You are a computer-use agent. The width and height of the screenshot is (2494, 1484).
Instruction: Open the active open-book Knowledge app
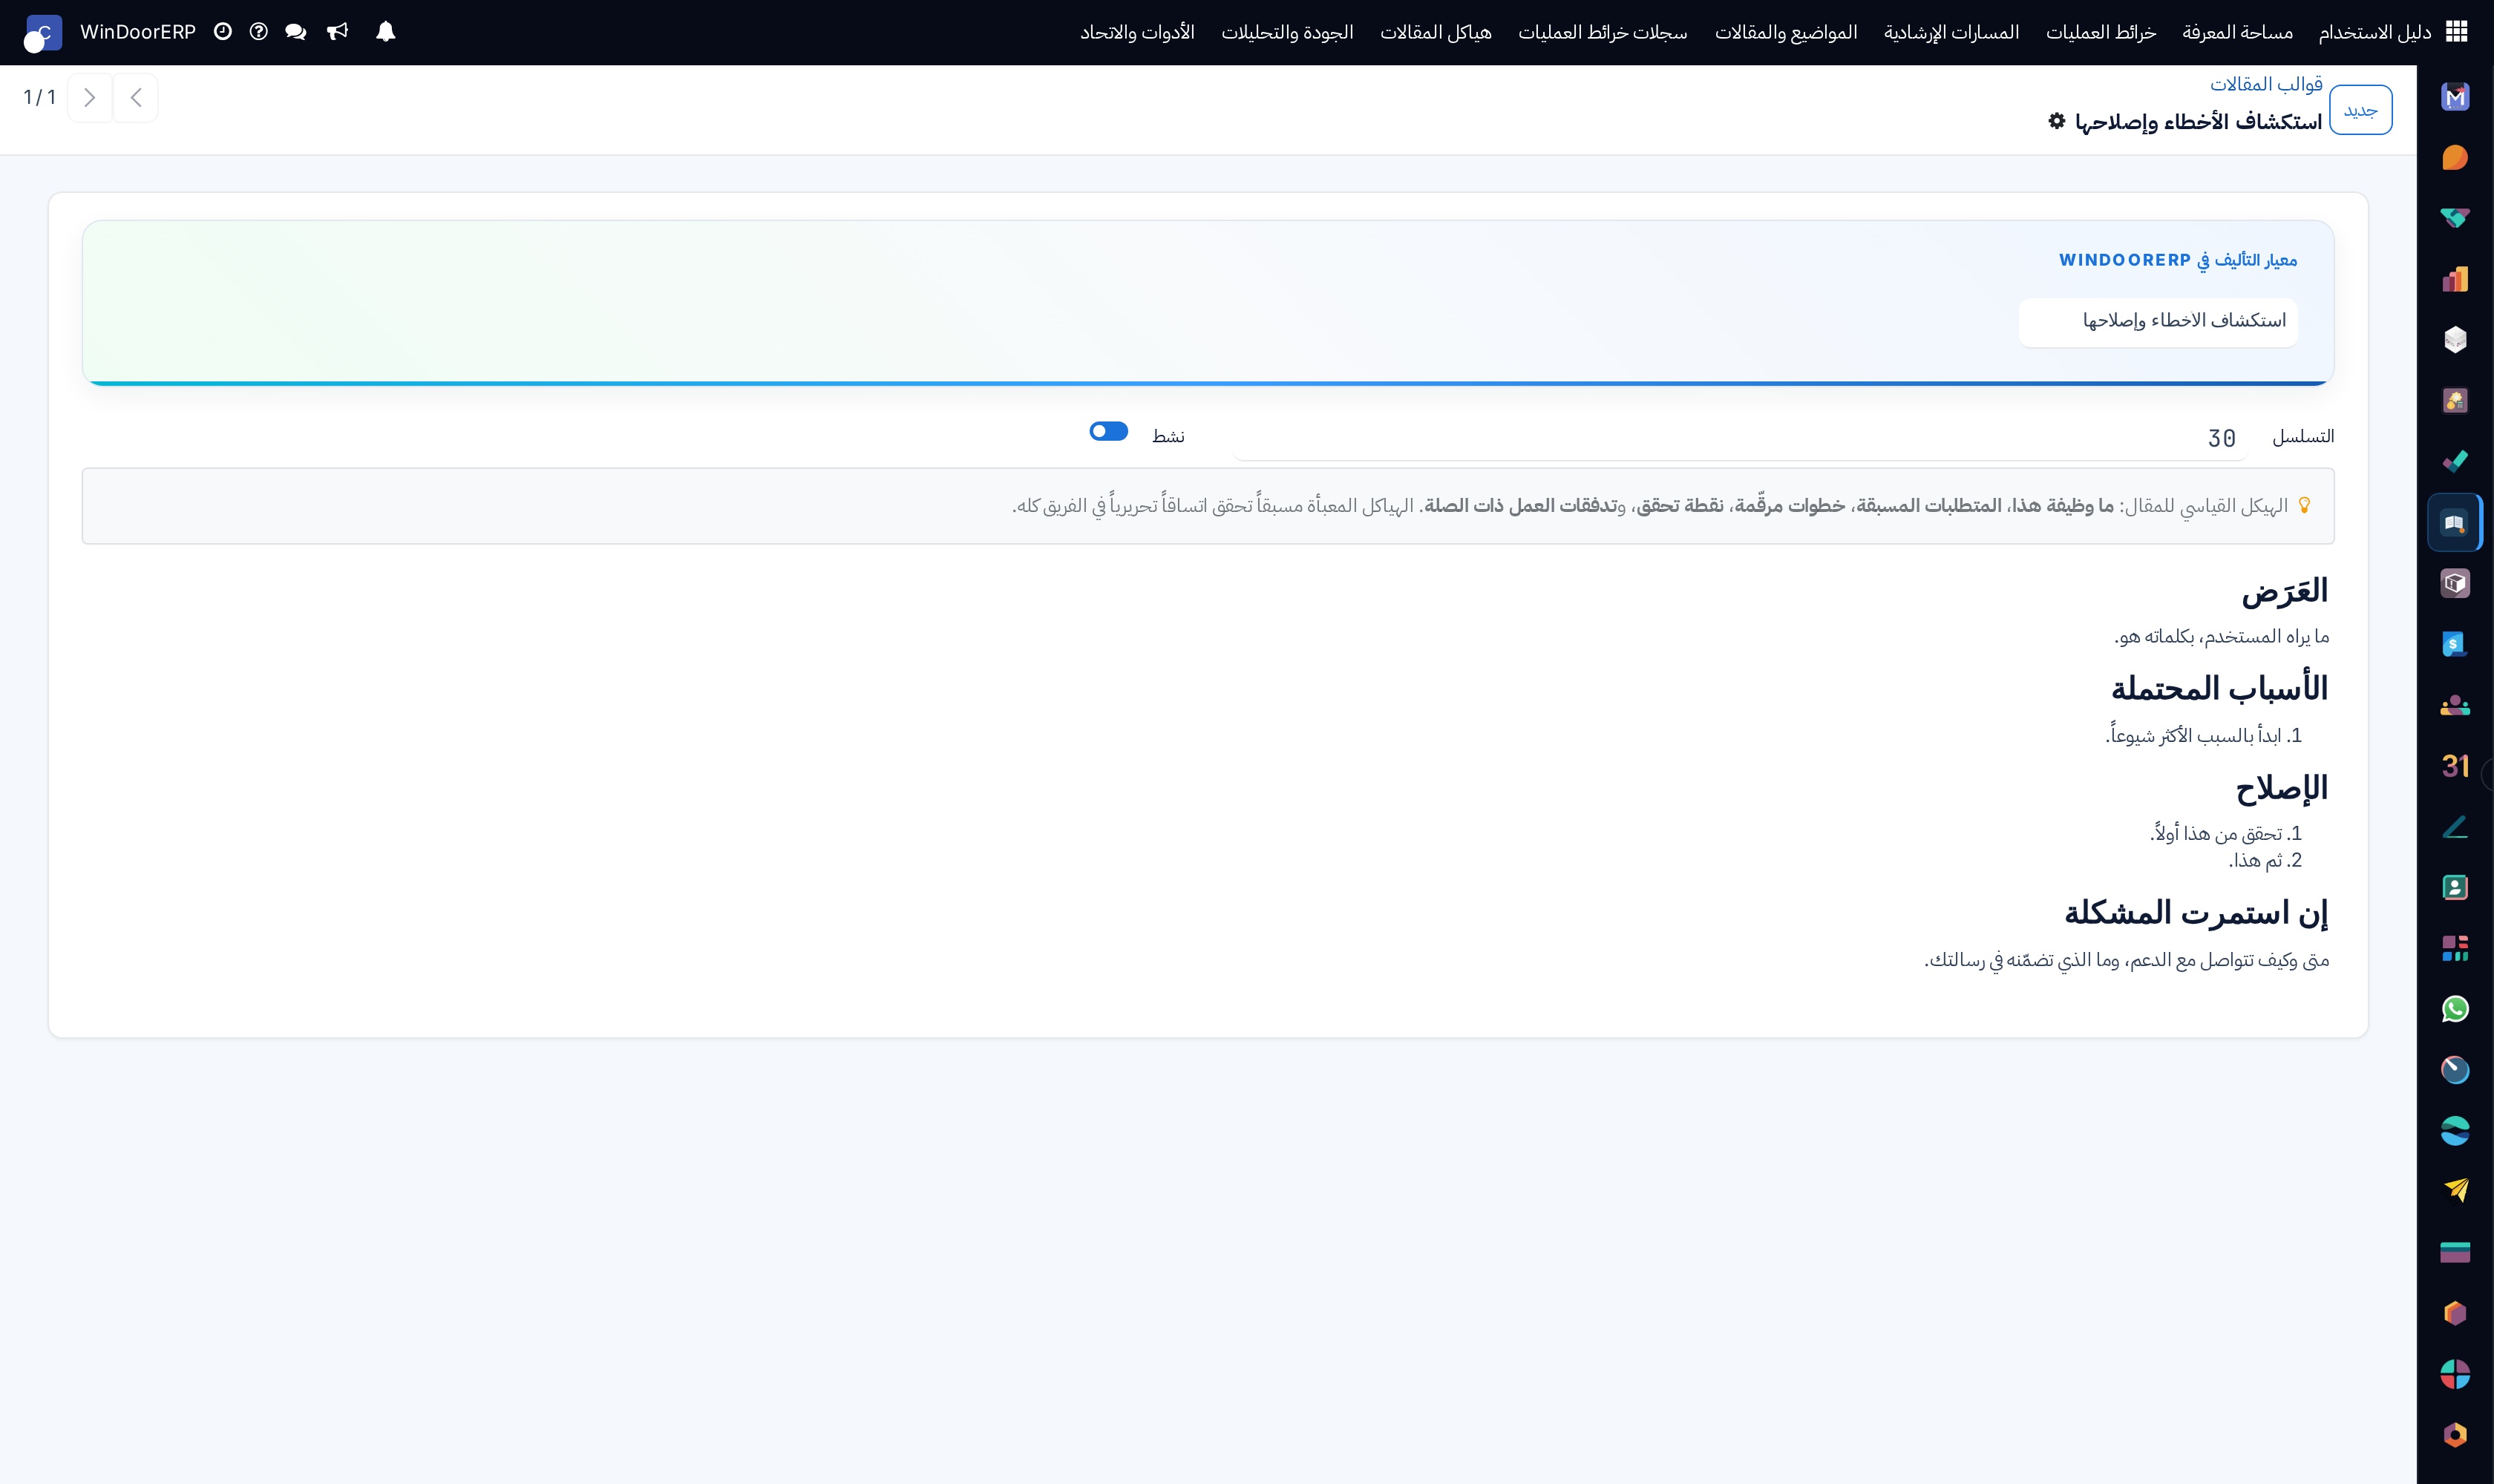(x=2455, y=523)
